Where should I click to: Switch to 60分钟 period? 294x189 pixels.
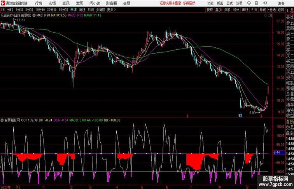pos(63,10)
